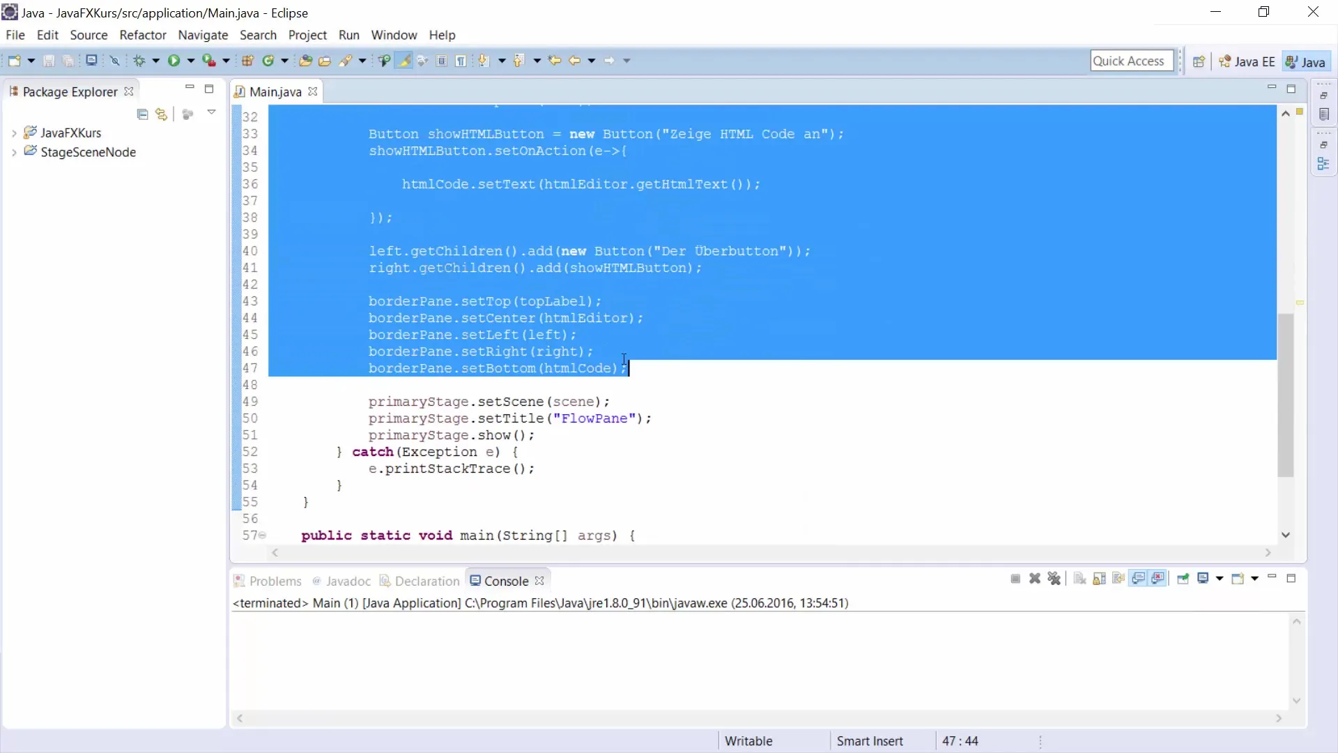The width and height of the screenshot is (1338, 753).
Task: Toggle Mark Occurrences highlighter icon
Action: pyautogui.click(x=403, y=61)
